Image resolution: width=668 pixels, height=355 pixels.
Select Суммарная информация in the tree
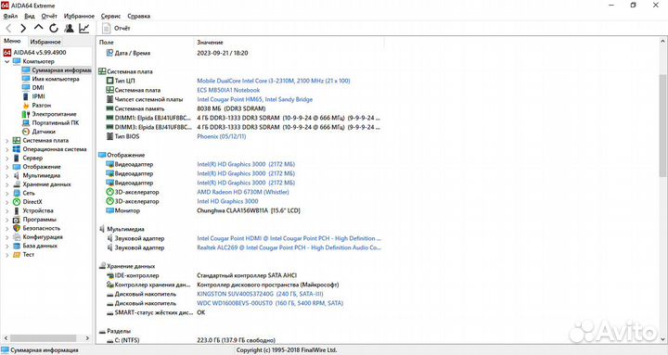point(57,70)
